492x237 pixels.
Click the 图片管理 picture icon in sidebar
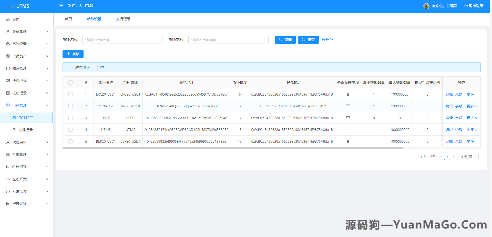8,68
